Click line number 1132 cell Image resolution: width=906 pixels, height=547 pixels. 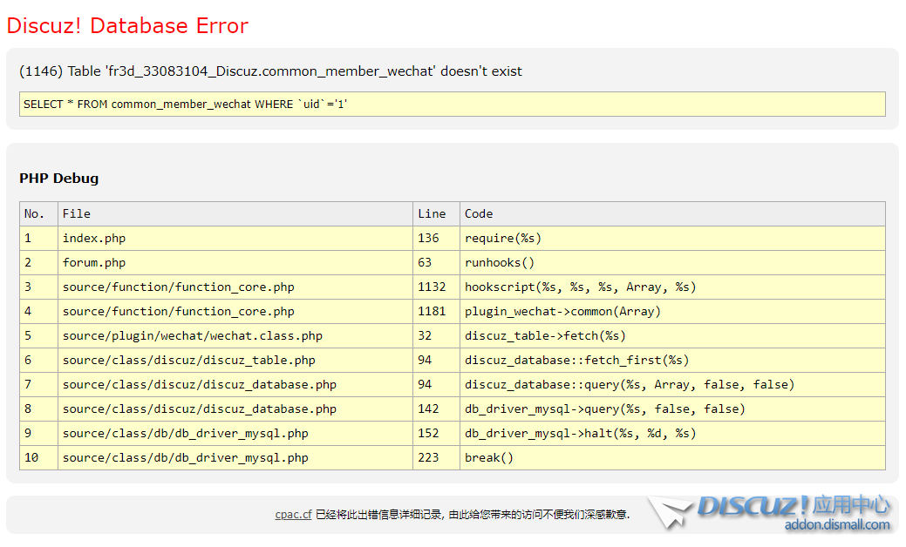click(x=432, y=287)
